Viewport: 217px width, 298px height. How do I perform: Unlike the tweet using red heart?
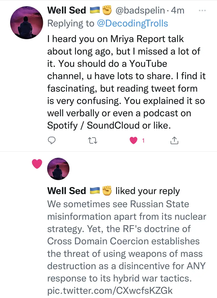coord(133,140)
